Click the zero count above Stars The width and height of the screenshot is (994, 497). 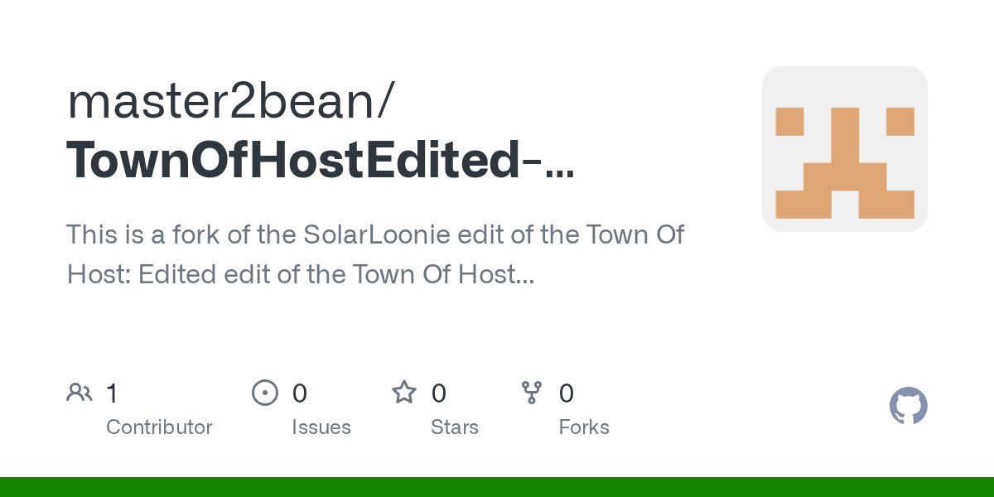439,393
